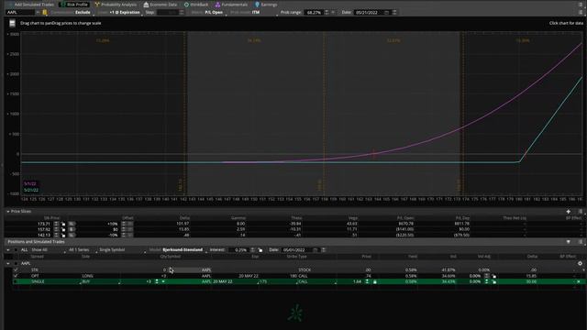Open the Positions and Simulated Trades filter icon

pos(569,242)
